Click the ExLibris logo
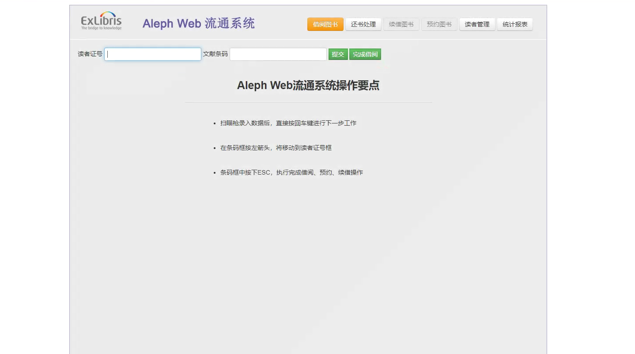This screenshot has width=635, height=354. (x=101, y=21)
